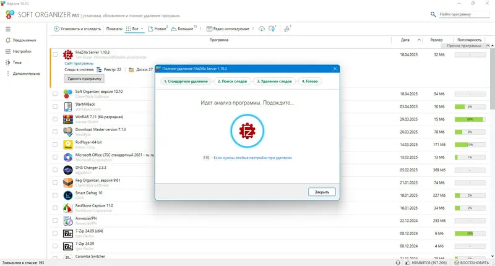Click the DNS Changer program icon
The image size is (495, 266).
pos(68,169)
